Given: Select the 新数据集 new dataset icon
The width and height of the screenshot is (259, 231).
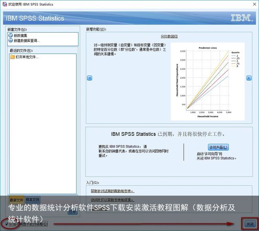Looking at the screenshot, I should (11, 35).
